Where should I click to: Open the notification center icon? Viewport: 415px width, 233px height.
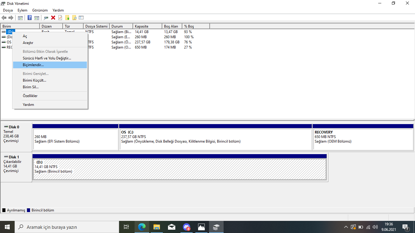(x=406, y=227)
